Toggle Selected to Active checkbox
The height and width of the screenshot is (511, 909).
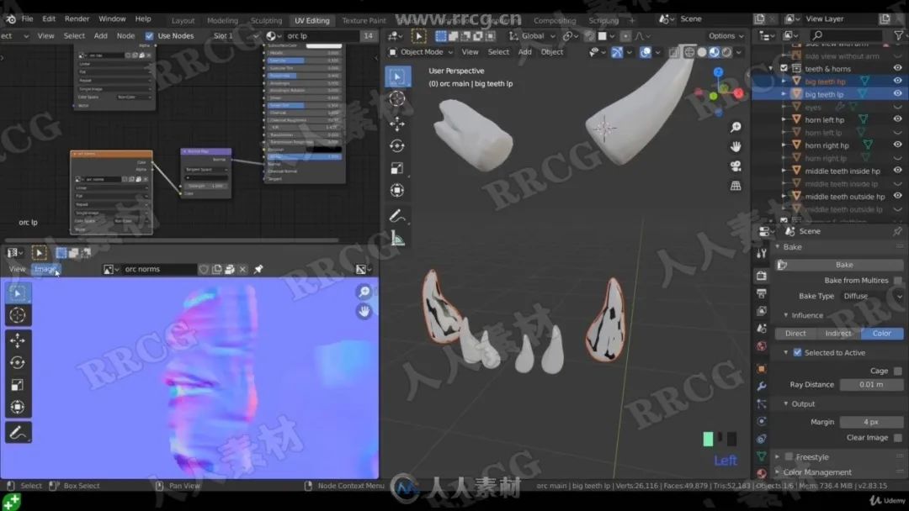point(797,352)
